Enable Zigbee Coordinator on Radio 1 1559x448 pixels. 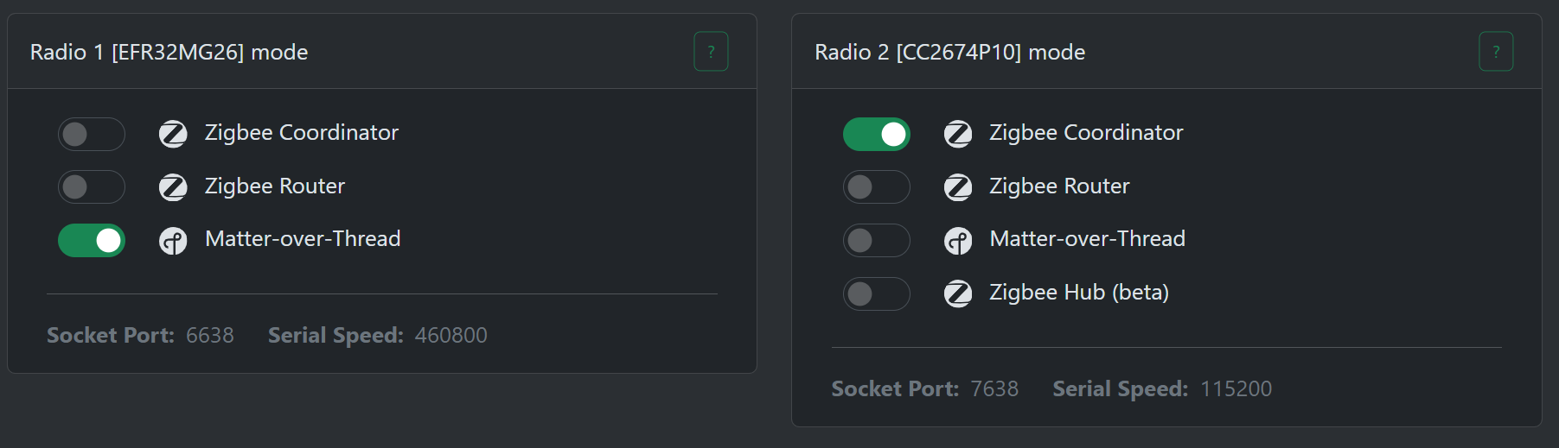click(92, 134)
